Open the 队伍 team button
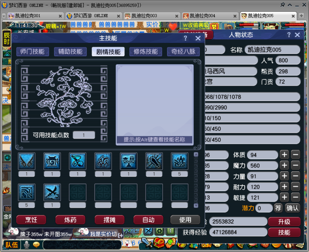Screen dimensions: 309x252 pyautogui.click(x=11, y=245)
